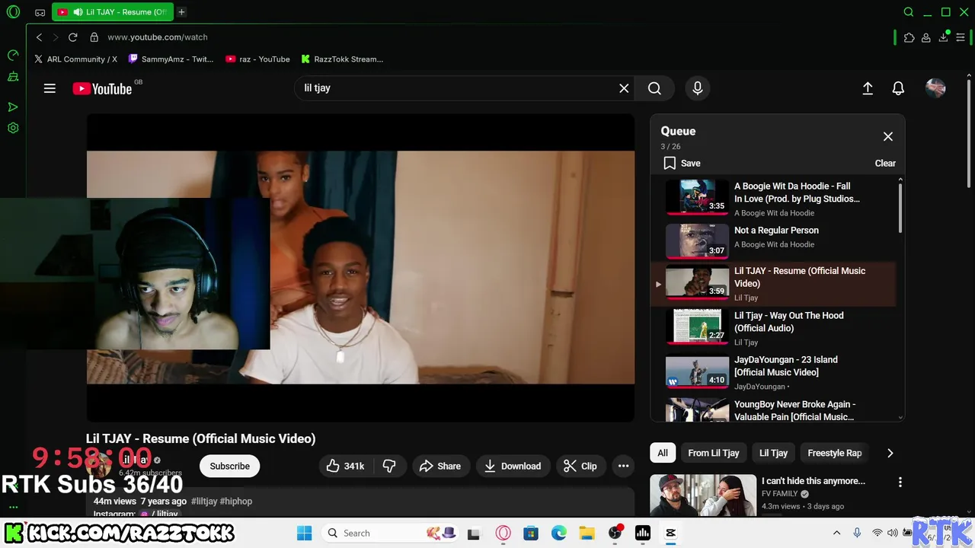This screenshot has height=548, width=975.
Task: Open the FV FAMILY channel link
Action: (780, 494)
